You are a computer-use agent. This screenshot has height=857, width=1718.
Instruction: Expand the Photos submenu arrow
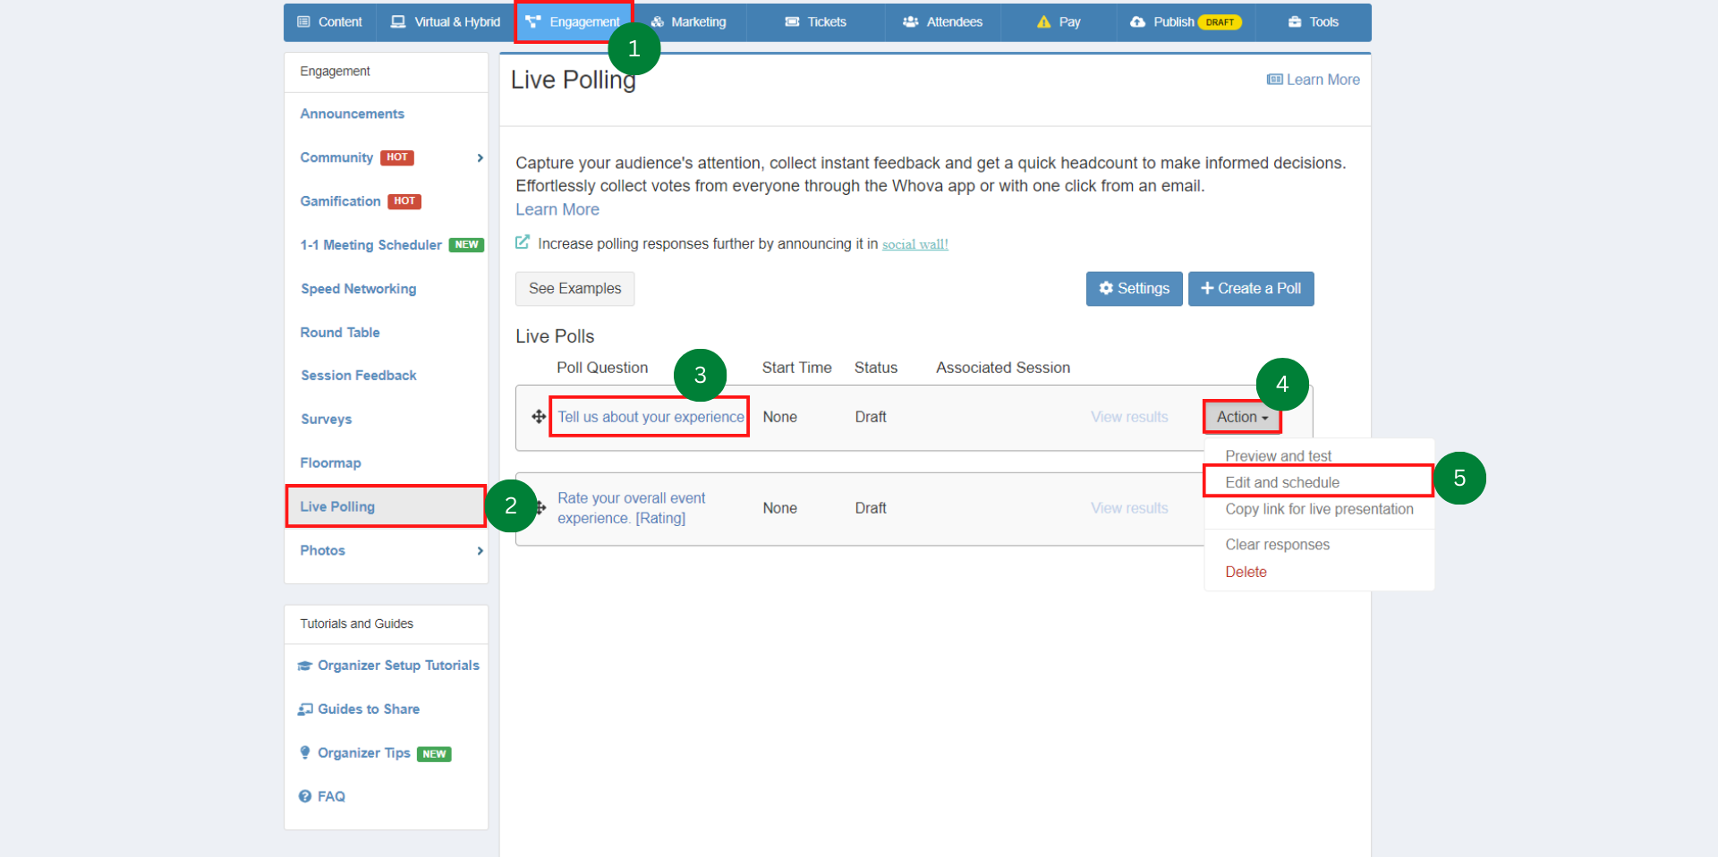point(480,551)
